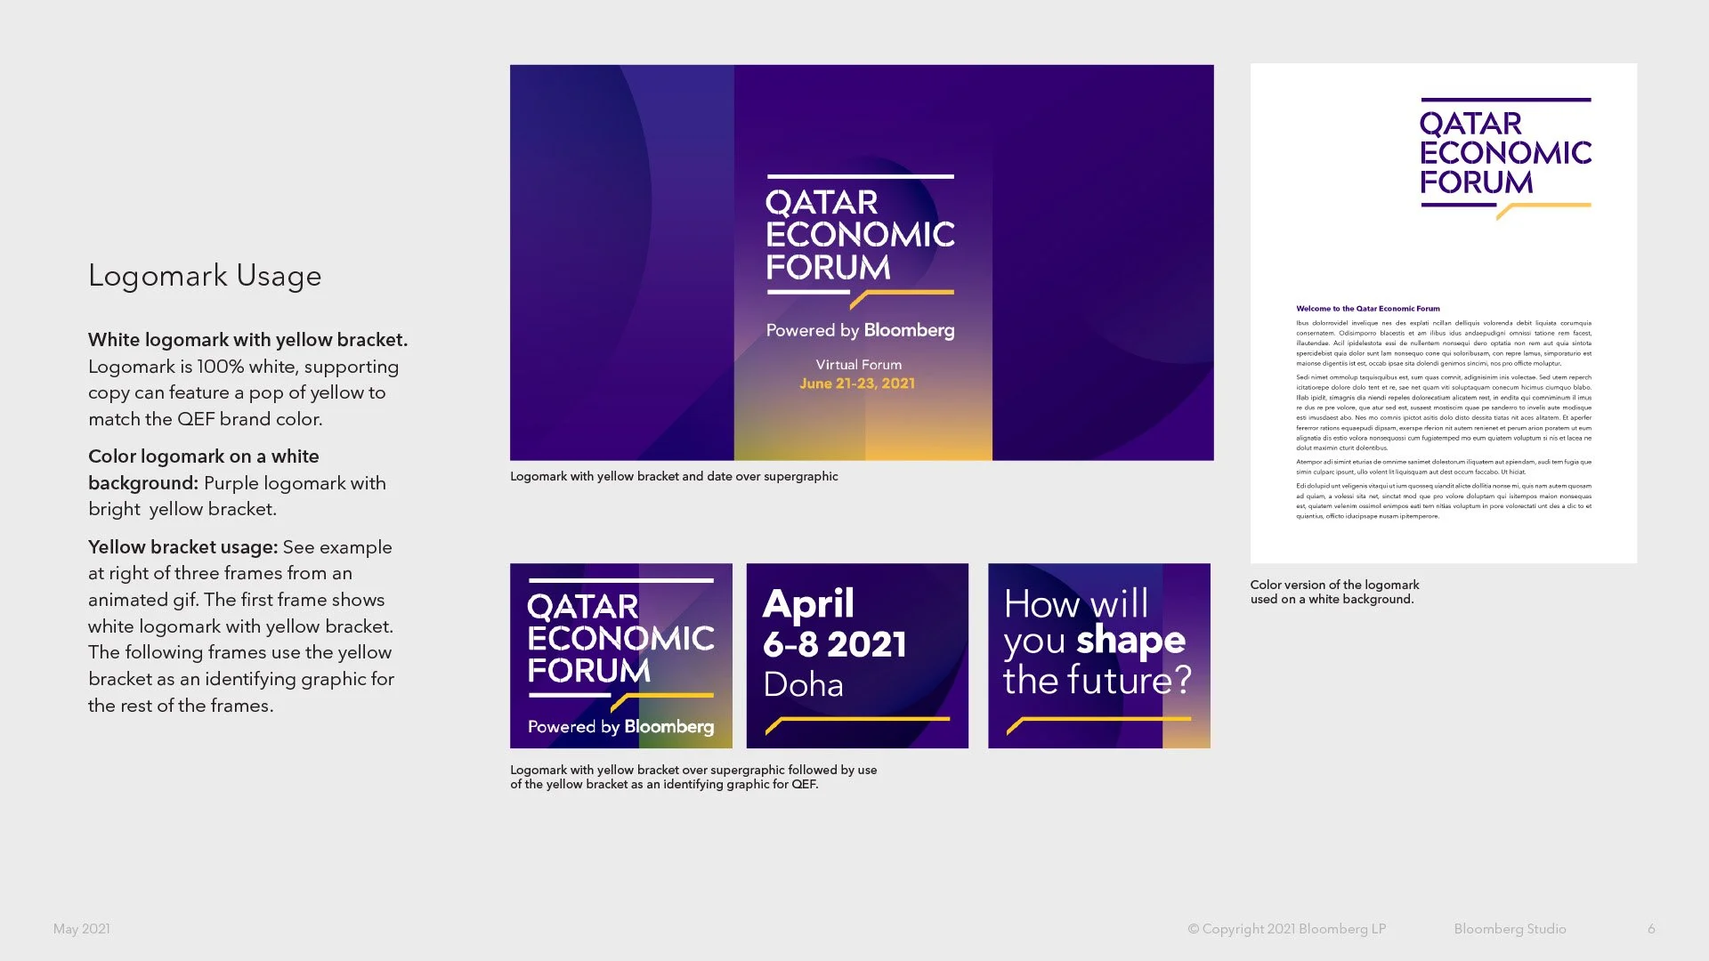This screenshot has height=961, width=1709.
Task: Click the 'Bloomberg Studio' footer text
Action: [1510, 929]
